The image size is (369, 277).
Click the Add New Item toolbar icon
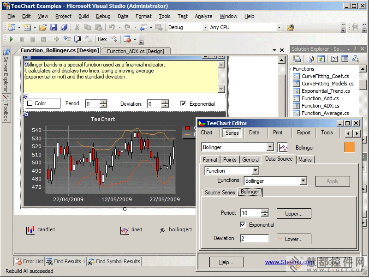click(27, 27)
